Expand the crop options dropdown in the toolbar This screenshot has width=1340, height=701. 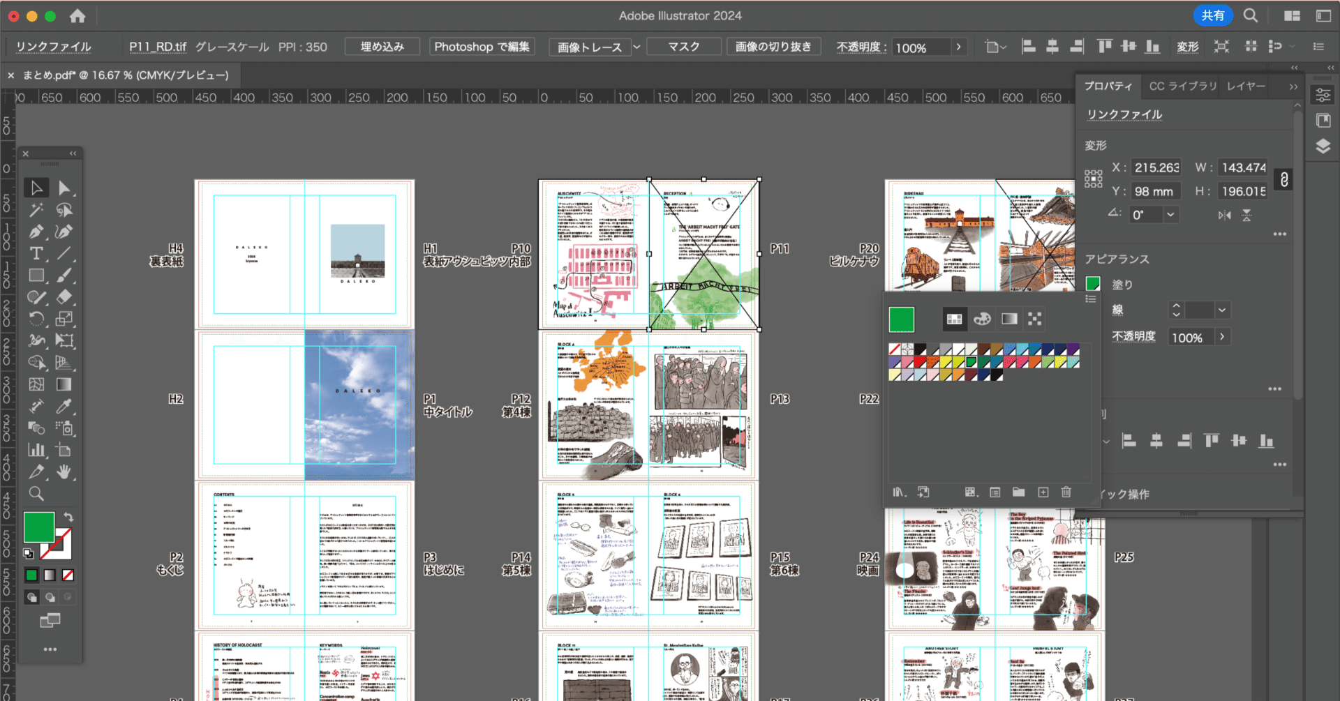coord(1003,47)
